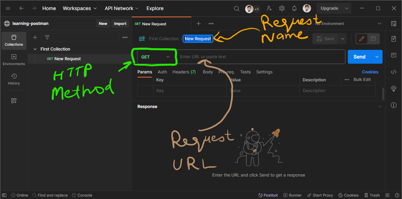Click the collections filter icon
The width and height of the screenshot is (402, 199).
pyautogui.click(x=47, y=38)
